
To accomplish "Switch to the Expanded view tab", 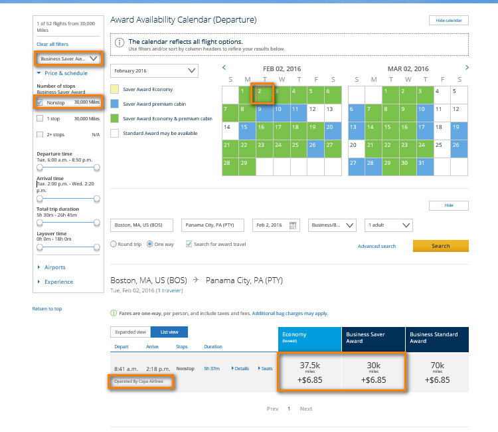I will point(130,332).
